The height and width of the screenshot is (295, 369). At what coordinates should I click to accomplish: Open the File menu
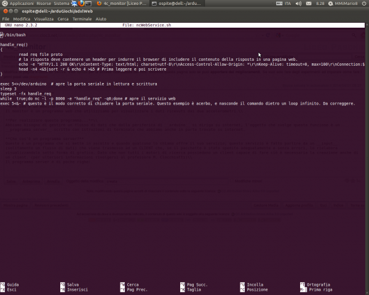tap(6, 19)
